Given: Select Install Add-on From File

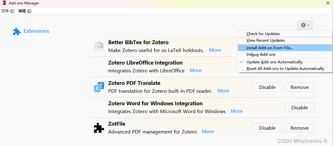Looking at the screenshot, I should (269, 48).
